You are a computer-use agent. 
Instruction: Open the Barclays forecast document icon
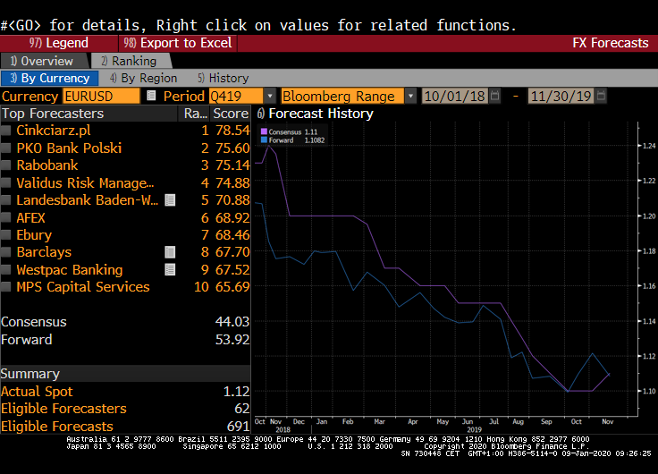170,252
